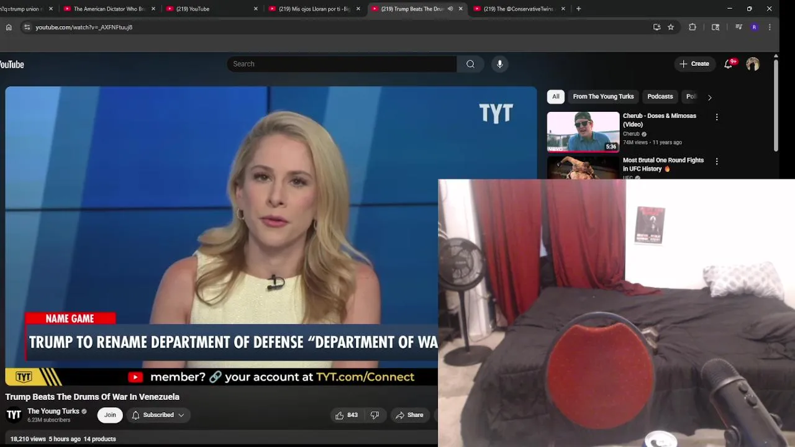Click the 6.23M subscribers text

click(x=49, y=420)
